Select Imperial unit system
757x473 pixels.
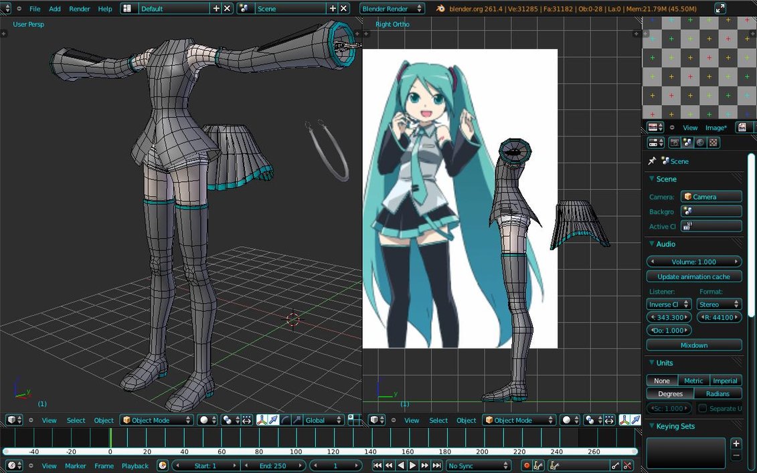[726, 381]
